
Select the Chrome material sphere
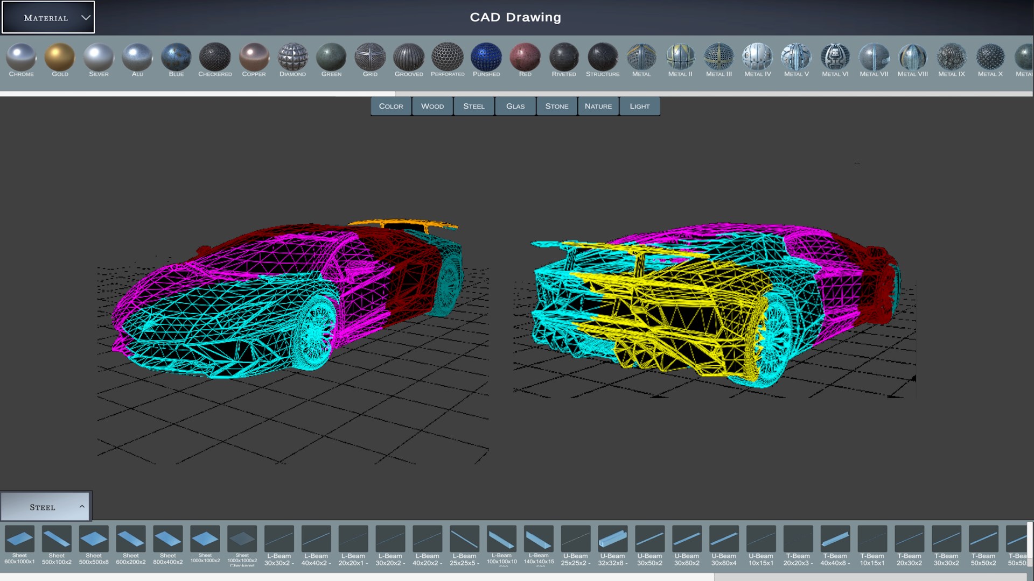21,58
